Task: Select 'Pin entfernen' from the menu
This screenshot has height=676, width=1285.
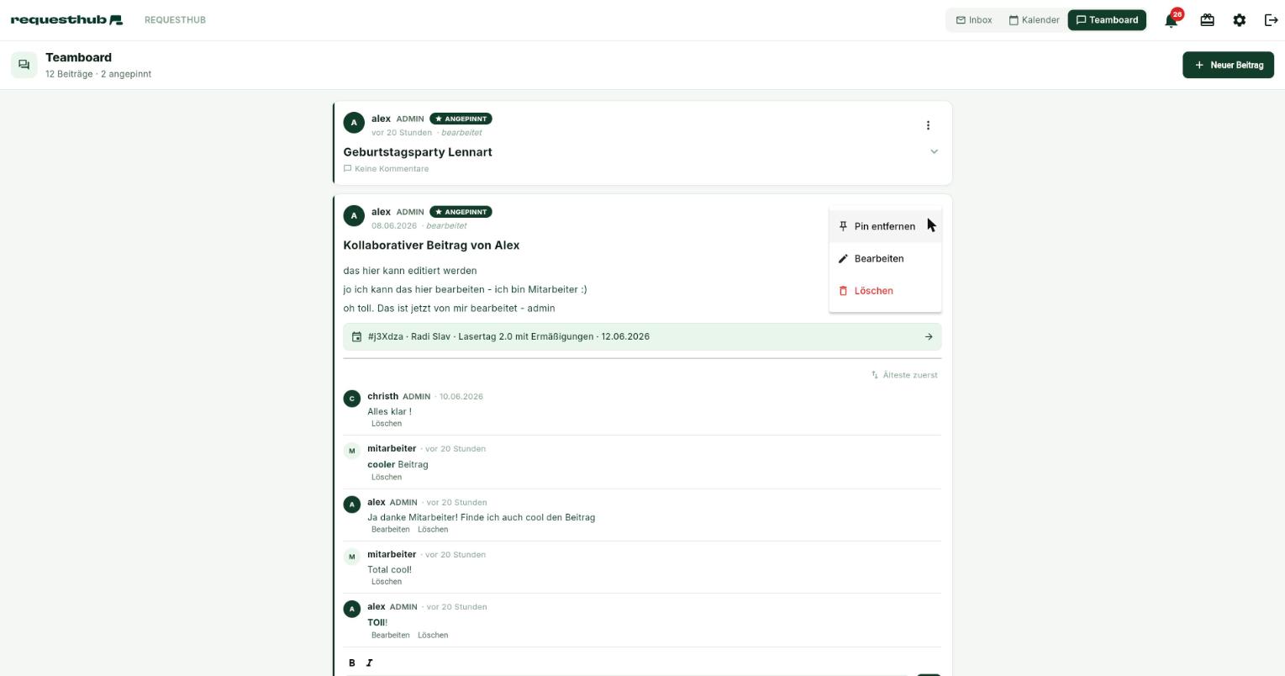Action: point(885,226)
